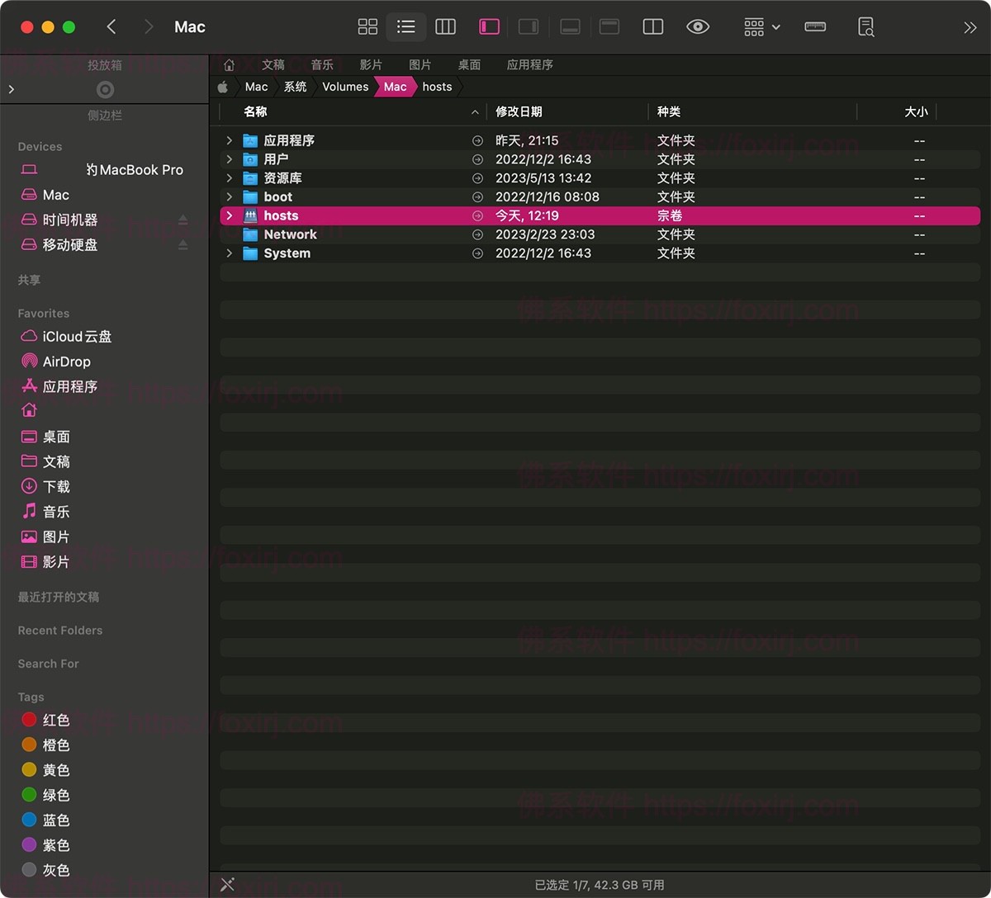This screenshot has height=898, width=991.
Task: Open the grouping options dropdown
Action: 760,26
